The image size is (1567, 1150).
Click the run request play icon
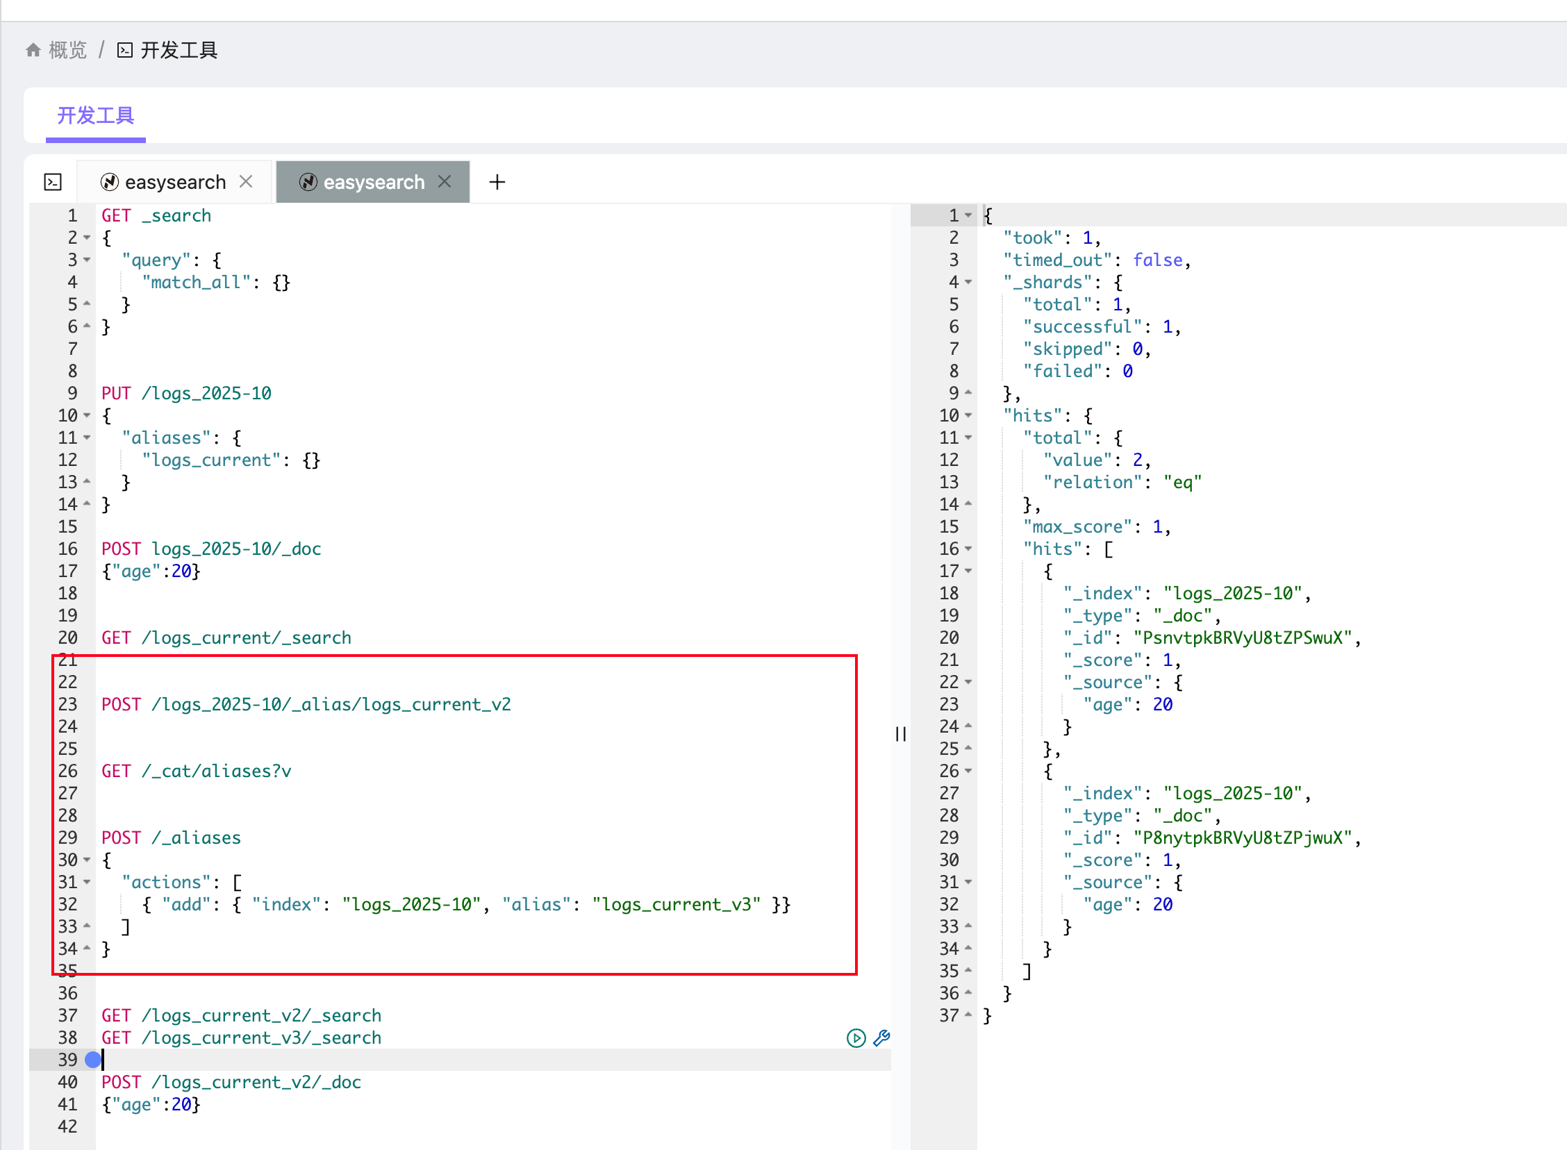tap(856, 1038)
